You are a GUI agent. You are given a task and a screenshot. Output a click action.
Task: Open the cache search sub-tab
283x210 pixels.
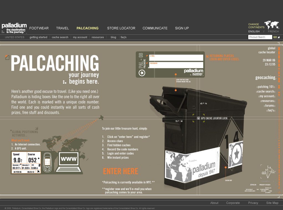(x=60, y=37)
